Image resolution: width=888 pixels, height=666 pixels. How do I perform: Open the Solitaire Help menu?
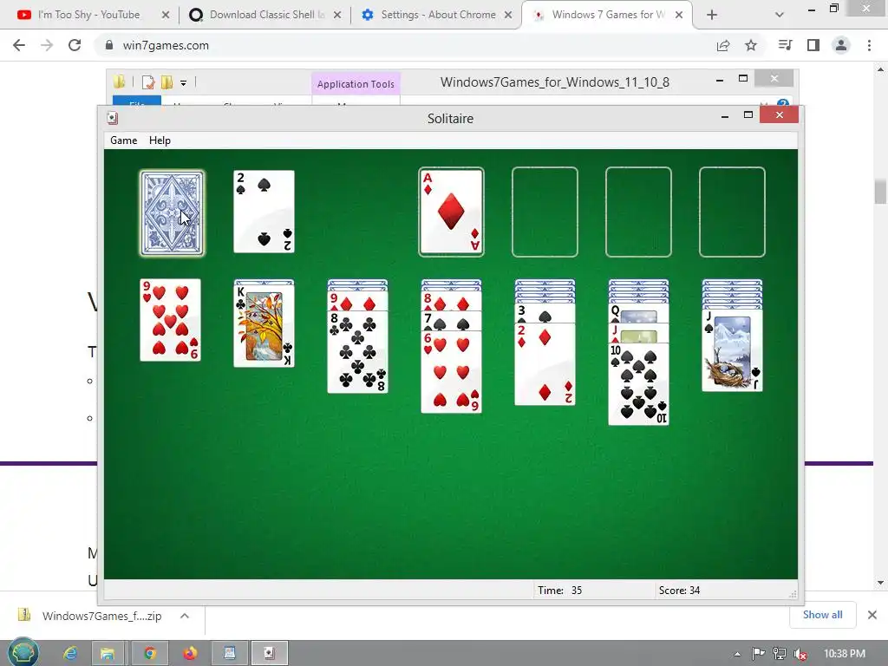point(160,140)
